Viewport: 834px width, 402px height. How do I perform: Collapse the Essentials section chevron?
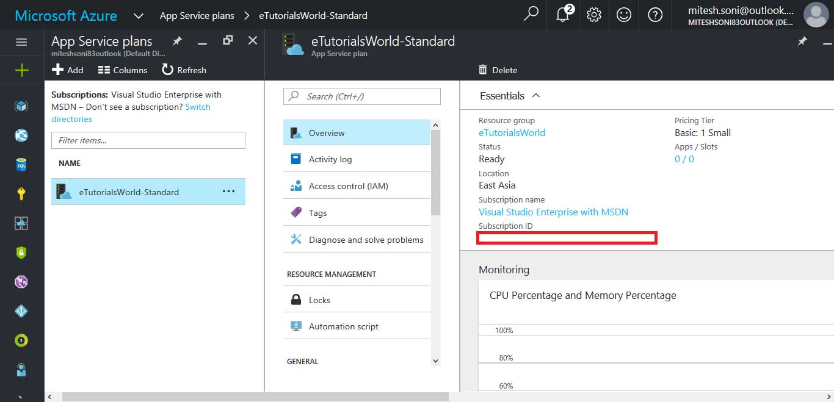(x=536, y=96)
